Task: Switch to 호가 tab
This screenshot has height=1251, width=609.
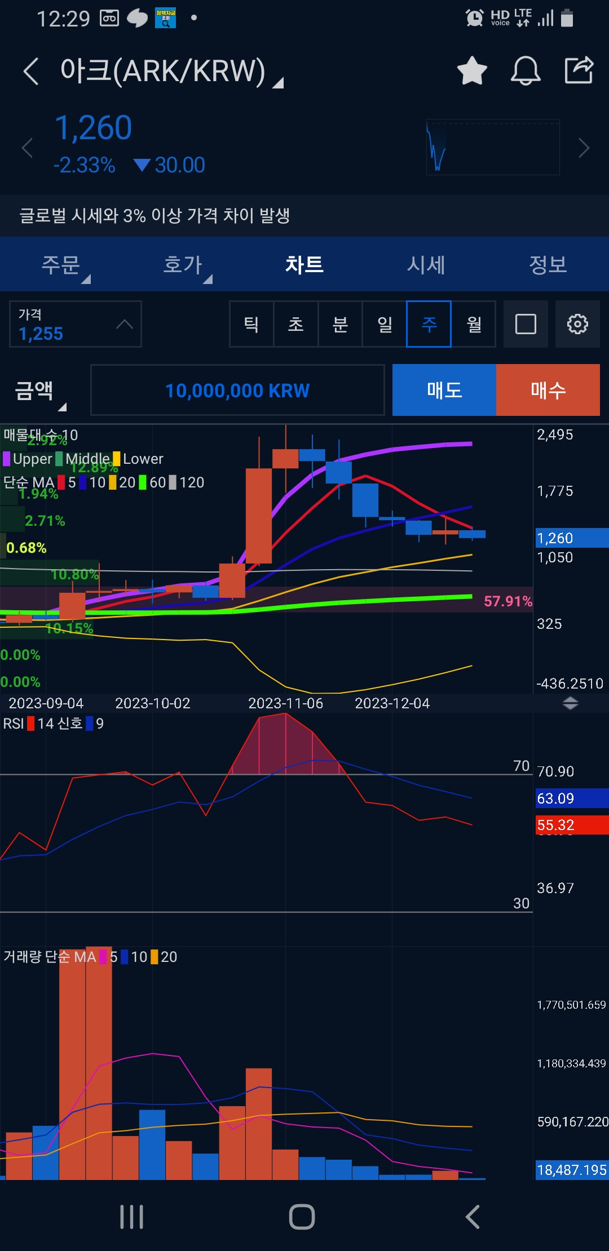Action: click(183, 264)
